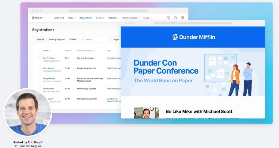Click the Co-Founder, RegFox caption
Viewport: 279px width, 148px height.
point(28,146)
